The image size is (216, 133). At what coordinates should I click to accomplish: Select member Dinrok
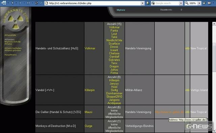click(114, 47)
